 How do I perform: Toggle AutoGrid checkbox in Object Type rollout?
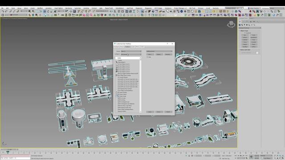245,33
